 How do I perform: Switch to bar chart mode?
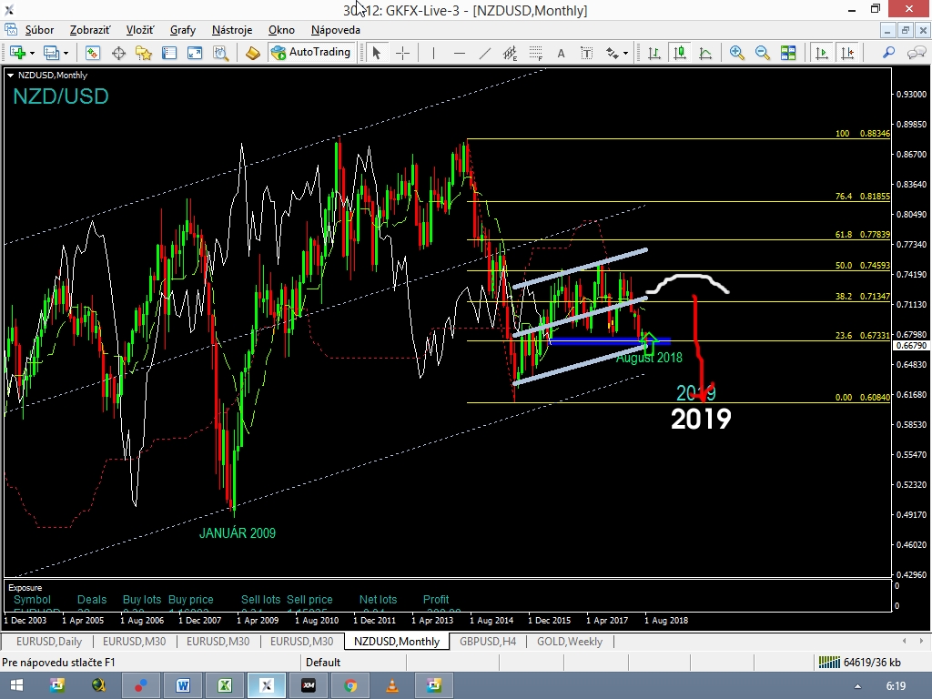point(653,53)
